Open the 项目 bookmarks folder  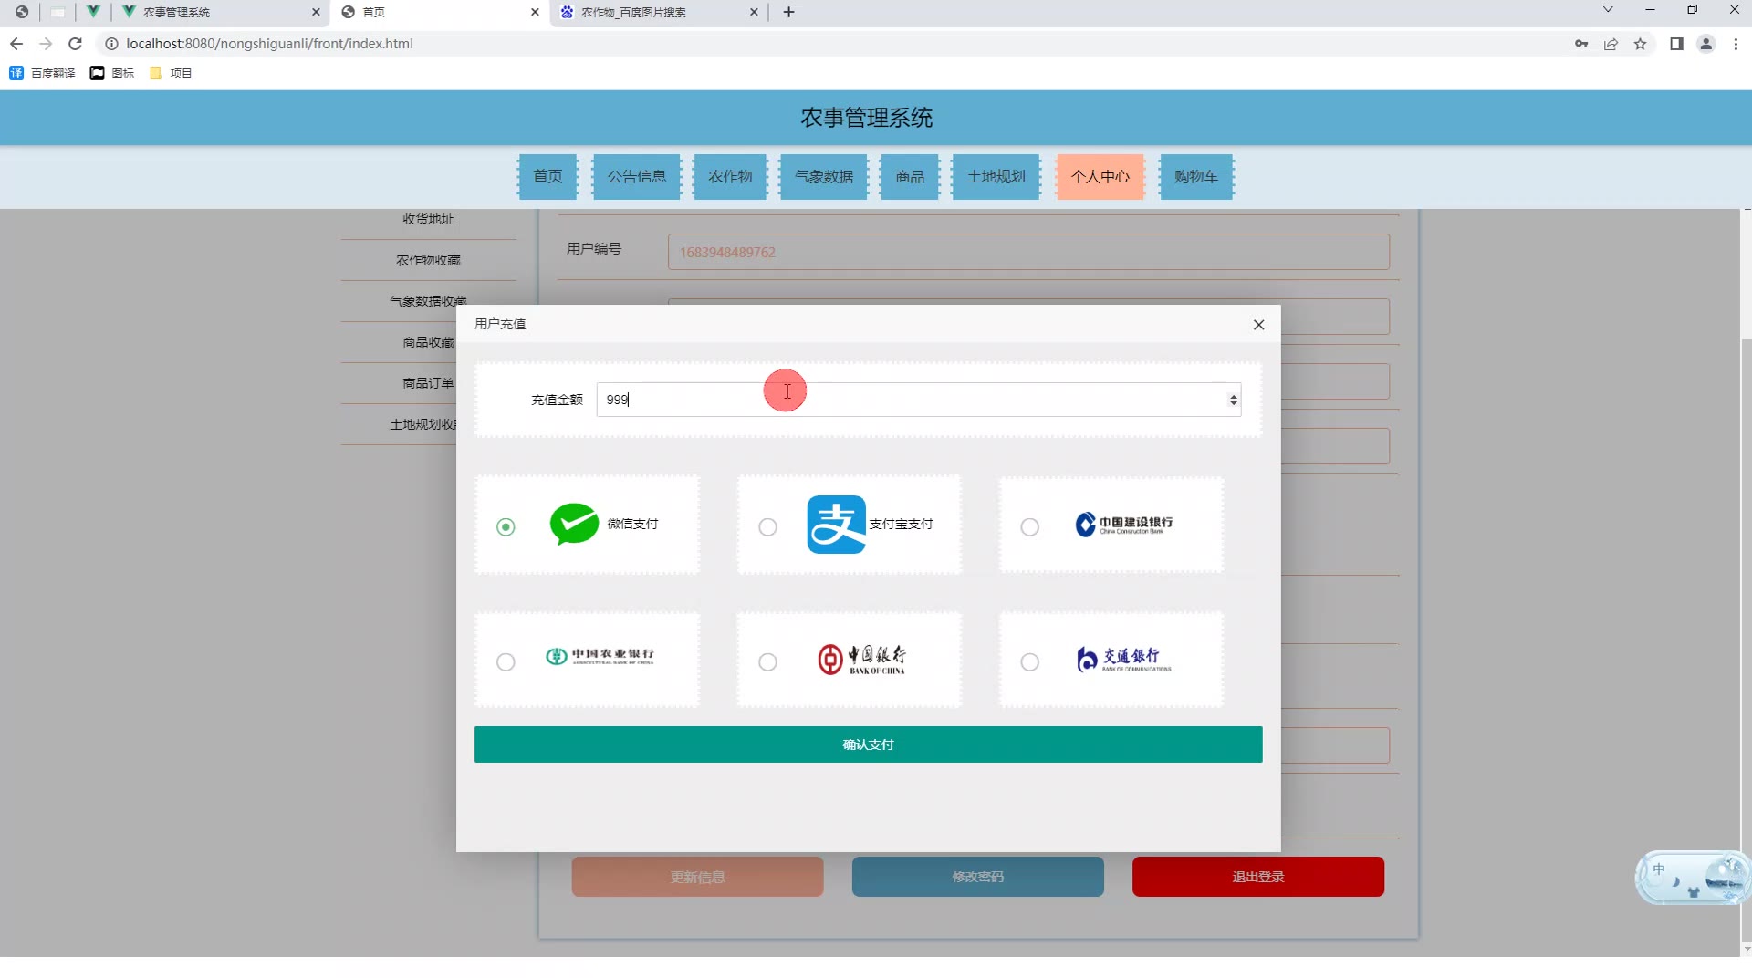[171, 73]
